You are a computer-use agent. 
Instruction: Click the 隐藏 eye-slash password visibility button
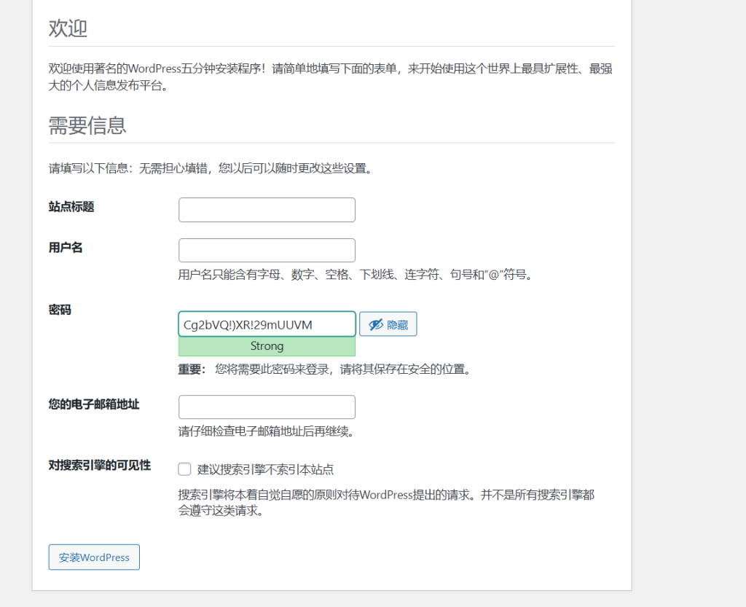(388, 324)
